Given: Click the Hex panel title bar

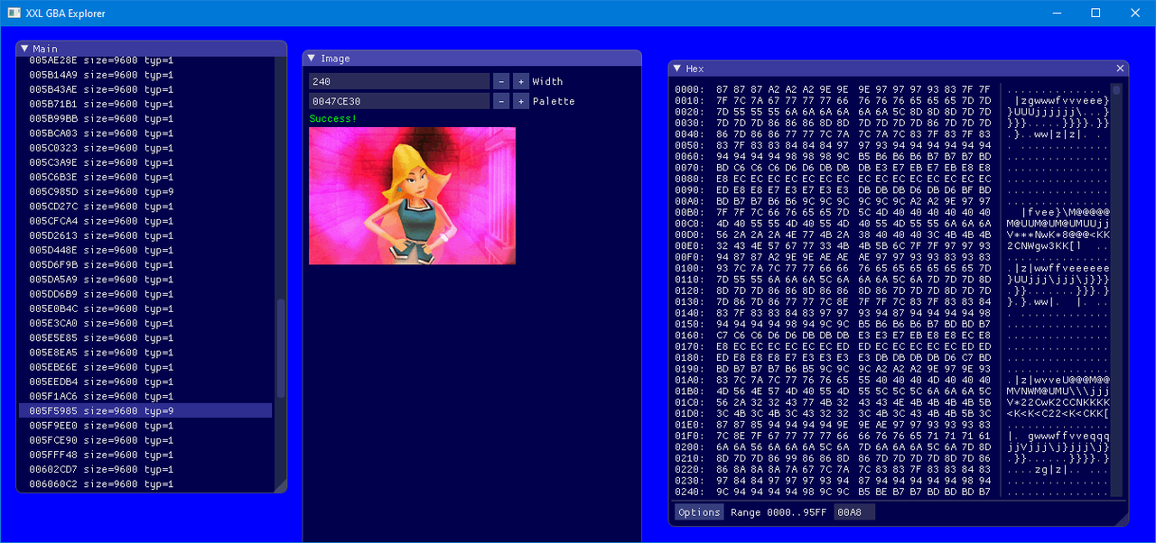Looking at the screenshot, I should pyautogui.click(x=899, y=69).
